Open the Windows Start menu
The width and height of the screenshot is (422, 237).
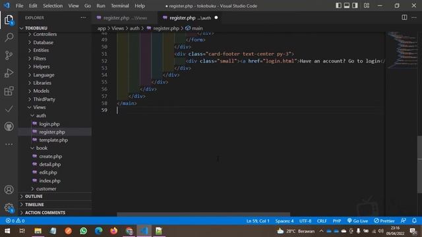point(7,231)
